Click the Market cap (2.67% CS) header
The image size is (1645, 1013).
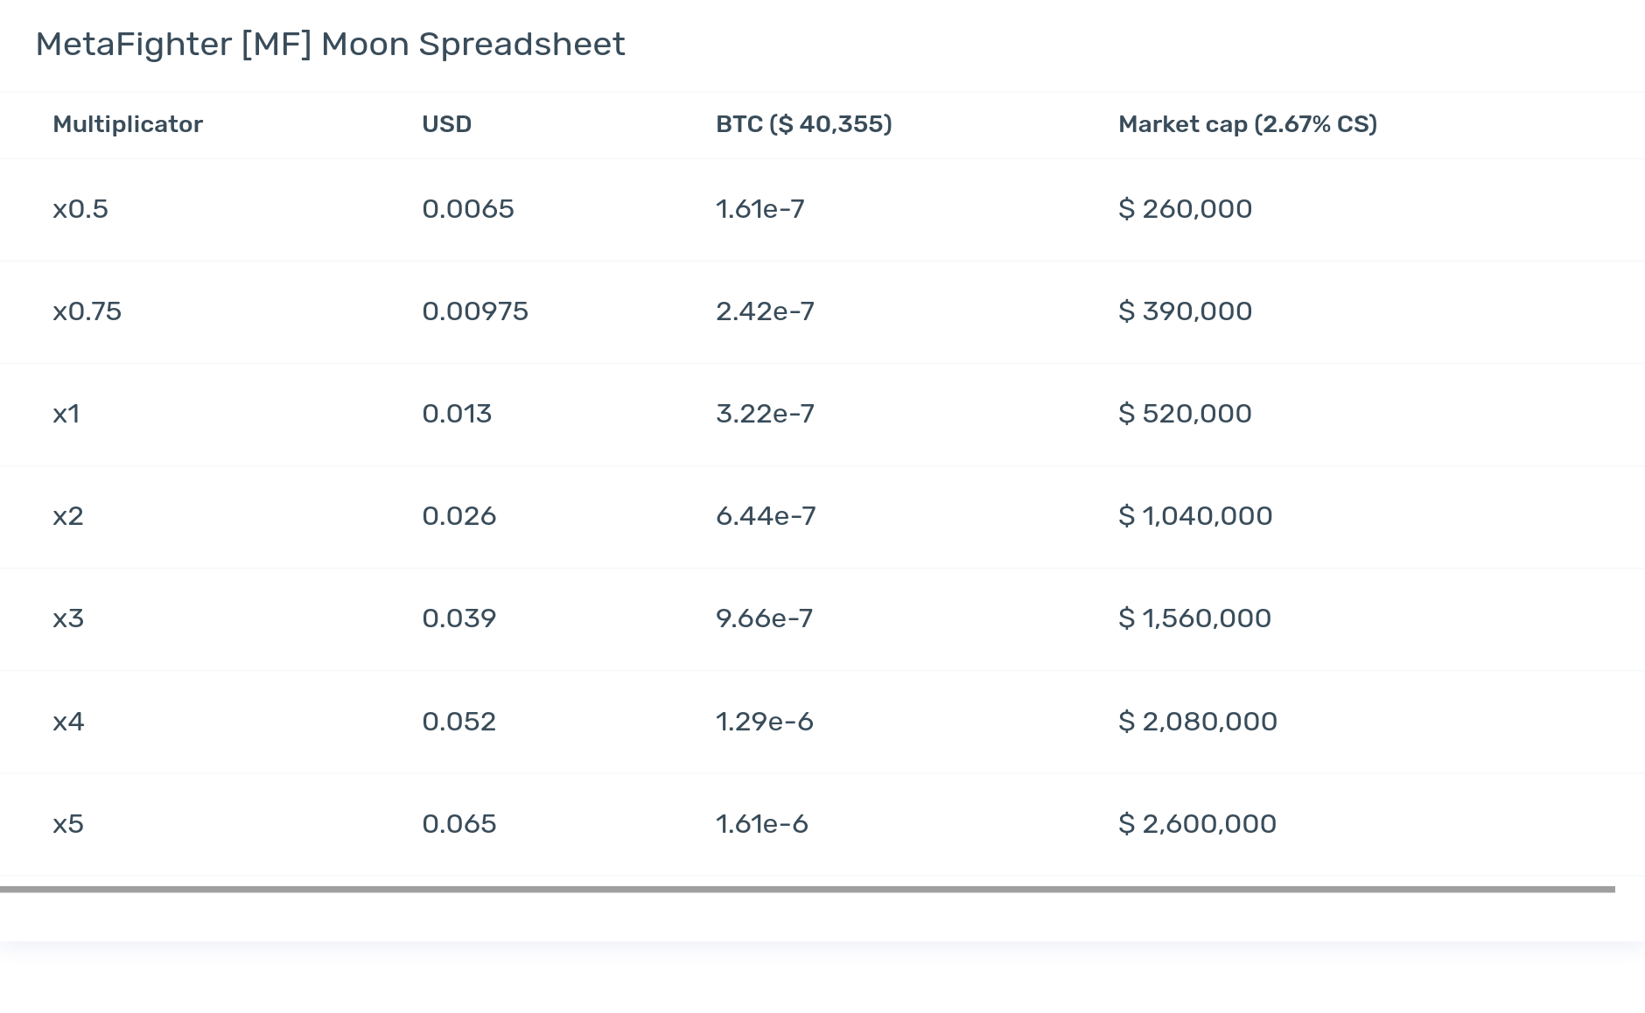1248,124
